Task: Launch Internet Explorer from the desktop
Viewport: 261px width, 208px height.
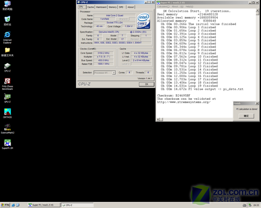Action: pyautogui.click(x=7, y=38)
